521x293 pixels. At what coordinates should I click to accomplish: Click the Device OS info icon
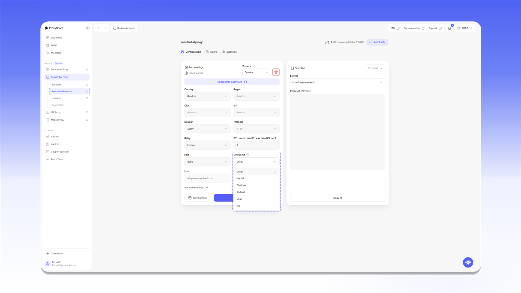[x=248, y=155]
